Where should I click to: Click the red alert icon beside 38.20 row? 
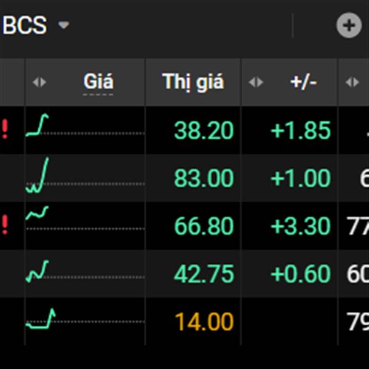4,130
